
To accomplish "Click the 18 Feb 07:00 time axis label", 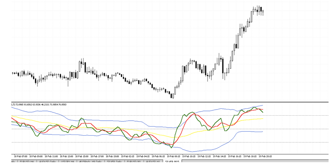I will (20, 156).
